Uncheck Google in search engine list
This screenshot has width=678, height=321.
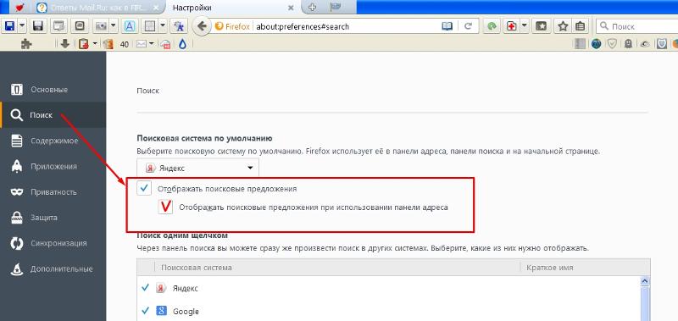point(146,311)
